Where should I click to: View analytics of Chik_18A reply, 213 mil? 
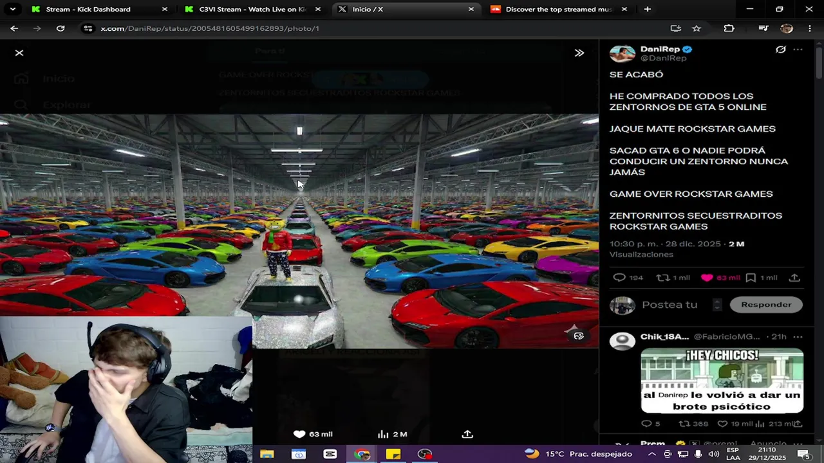pos(774,424)
